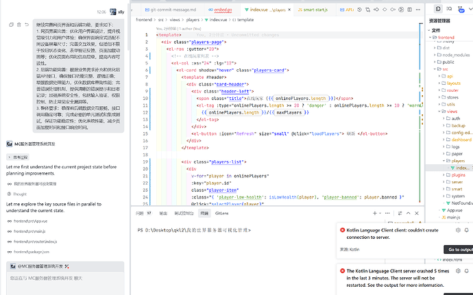The height and width of the screenshot is (295, 473).
Task: Switch to embed.go tab
Action: pyautogui.click(x=220, y=10)
